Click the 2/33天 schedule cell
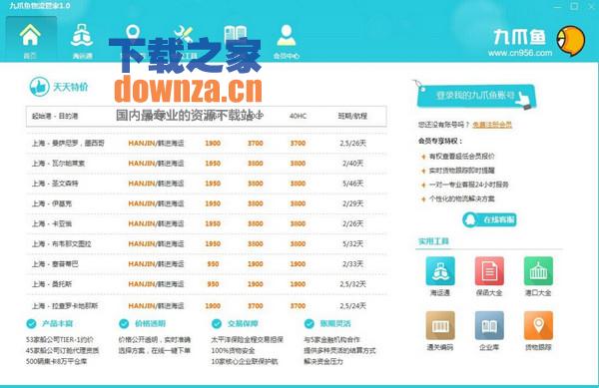 (x=352, y=264)
